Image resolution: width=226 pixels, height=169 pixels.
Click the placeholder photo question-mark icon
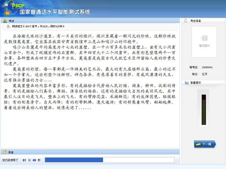pyautogui.click(x=204, y=38)
